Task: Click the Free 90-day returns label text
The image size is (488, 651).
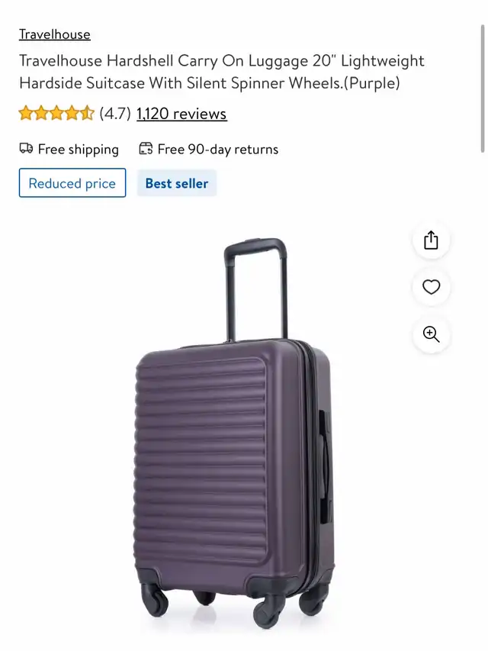Action: coord(218,149)
